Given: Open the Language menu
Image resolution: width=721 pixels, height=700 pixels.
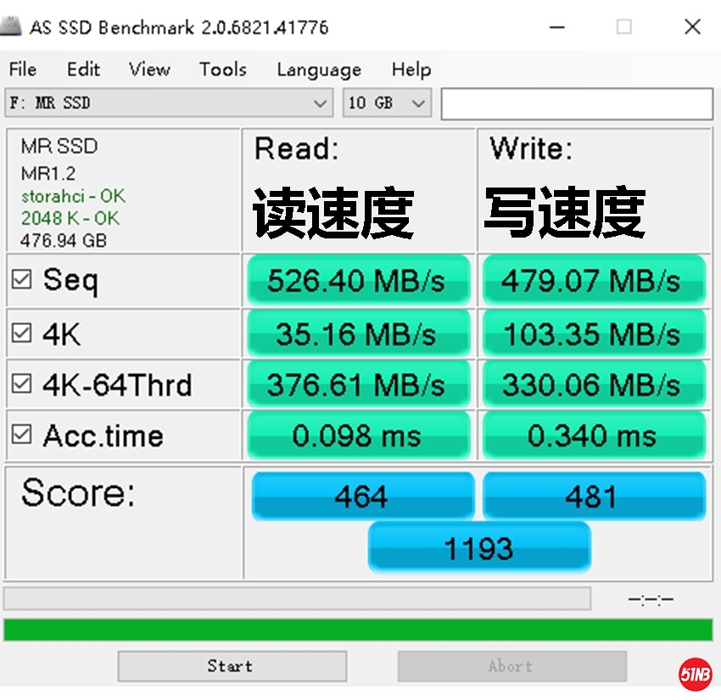Looking at the screenshot, I should tap(317, 70).
